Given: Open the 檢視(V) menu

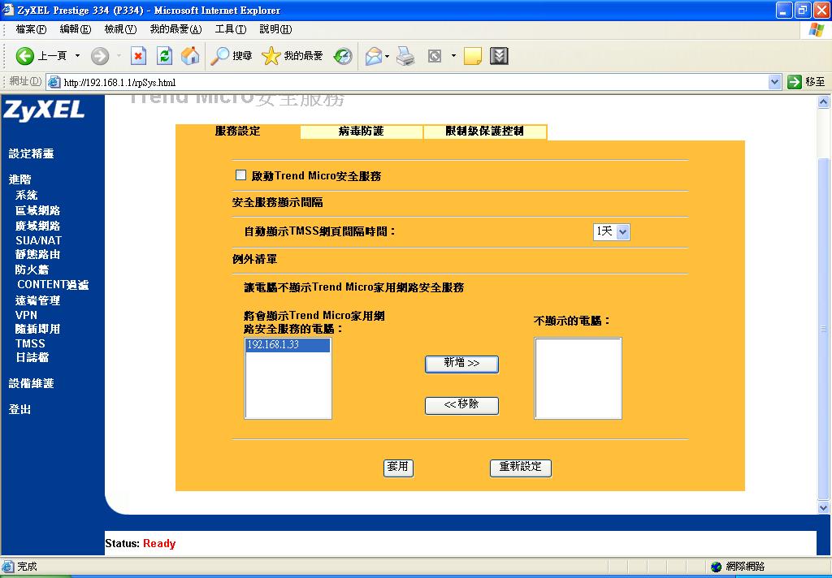Looking at the screenshot, I should pyautogui.click(x=120, y=29).
